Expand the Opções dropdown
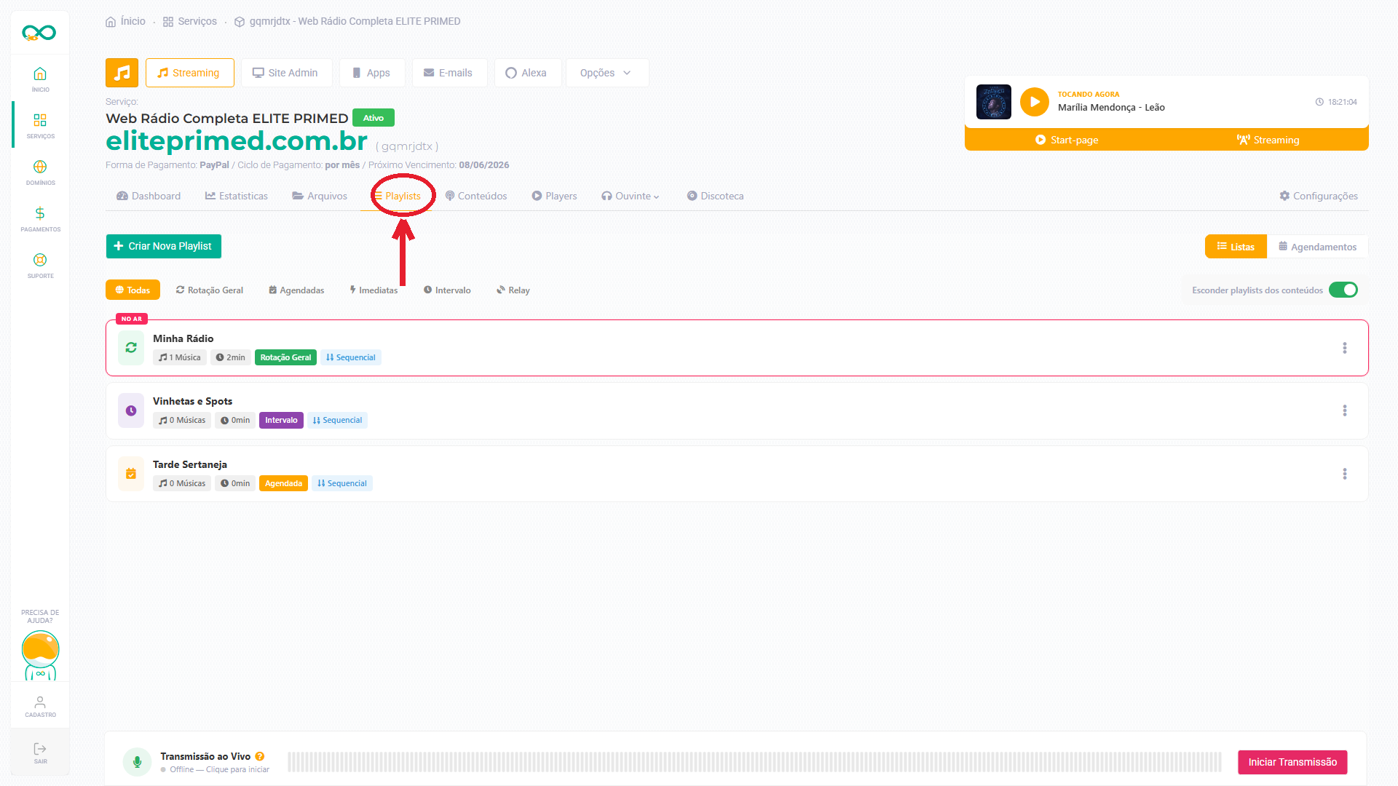 [607, 73]
